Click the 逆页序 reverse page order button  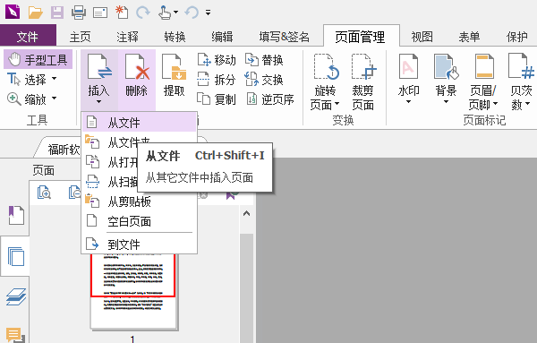coord(270,99)
